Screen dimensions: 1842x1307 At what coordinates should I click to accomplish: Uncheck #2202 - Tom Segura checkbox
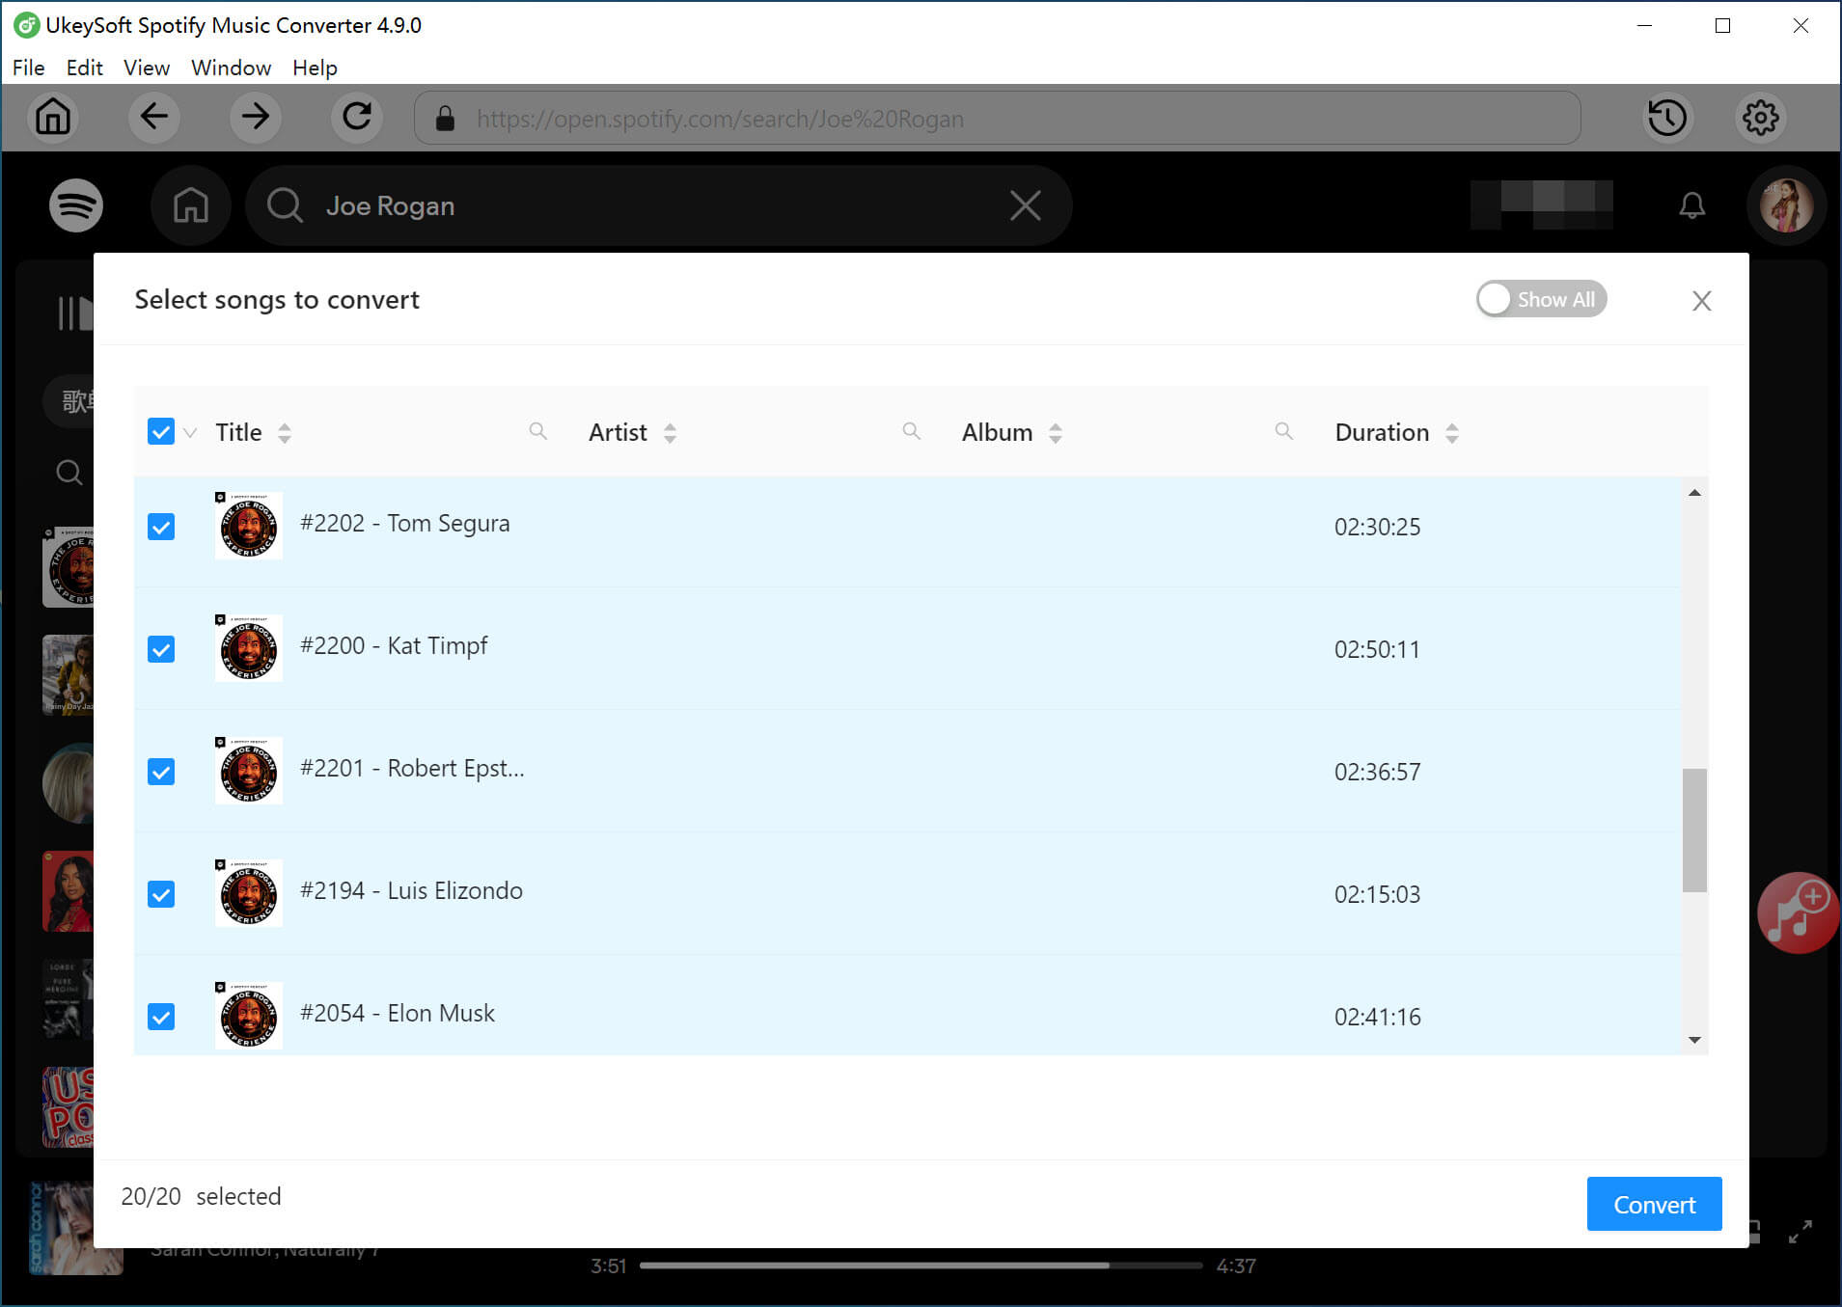[x=161, y=527]
